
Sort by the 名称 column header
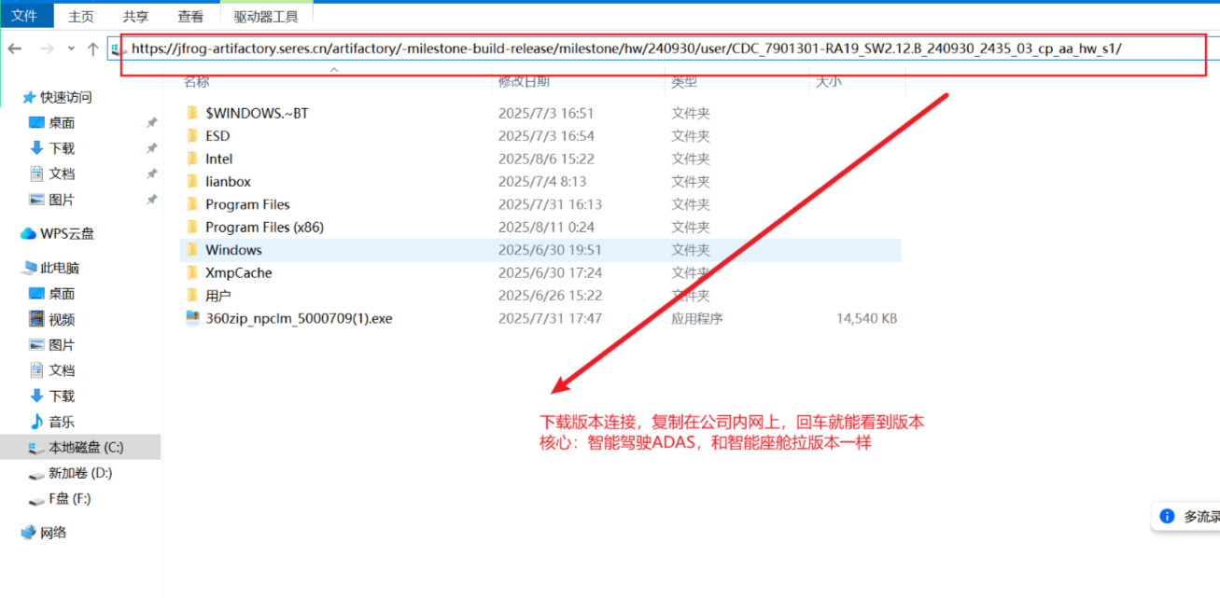pos(196,82)
